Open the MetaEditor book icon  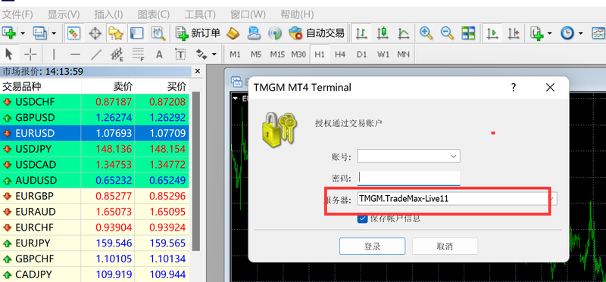[233, 33]
